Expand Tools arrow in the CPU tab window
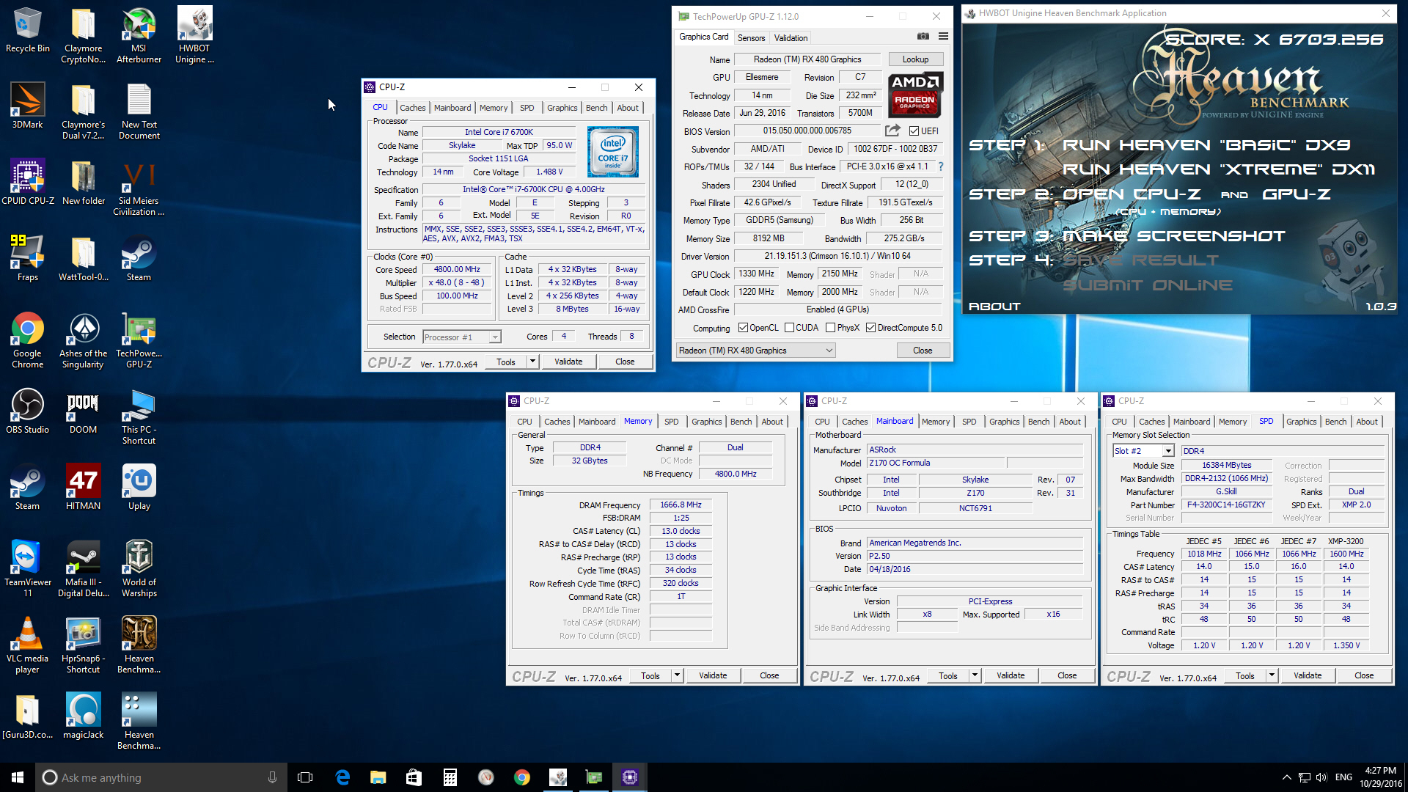Screen dimensions: 1408x792 533,362
